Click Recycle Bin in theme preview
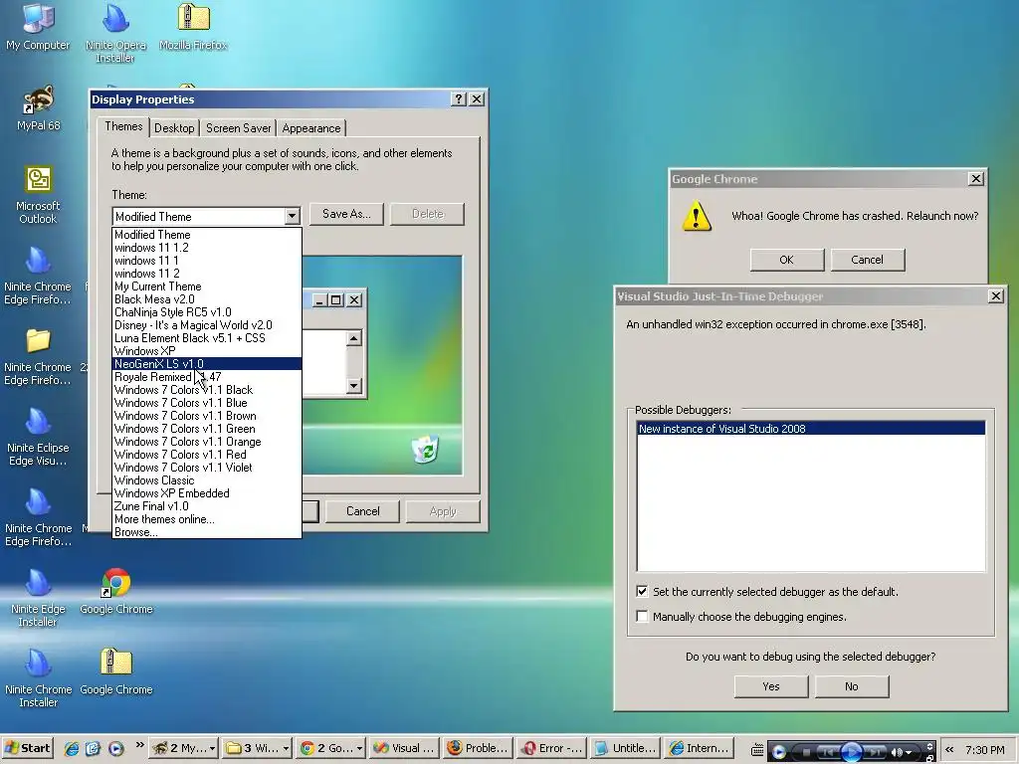Image resolution: width=1019 pixels, height=764 pixels. pos(425,449)
